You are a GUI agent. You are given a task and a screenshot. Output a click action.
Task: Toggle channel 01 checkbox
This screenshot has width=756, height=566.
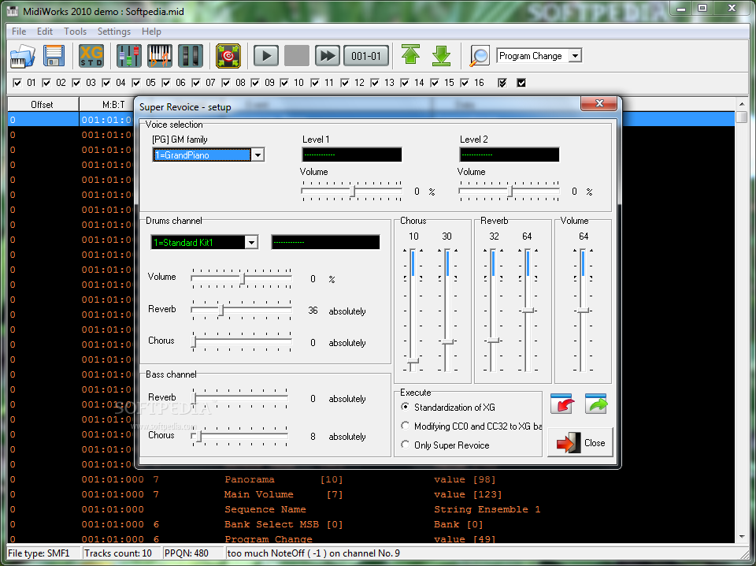pyautogui.click(x=18, y=83)
